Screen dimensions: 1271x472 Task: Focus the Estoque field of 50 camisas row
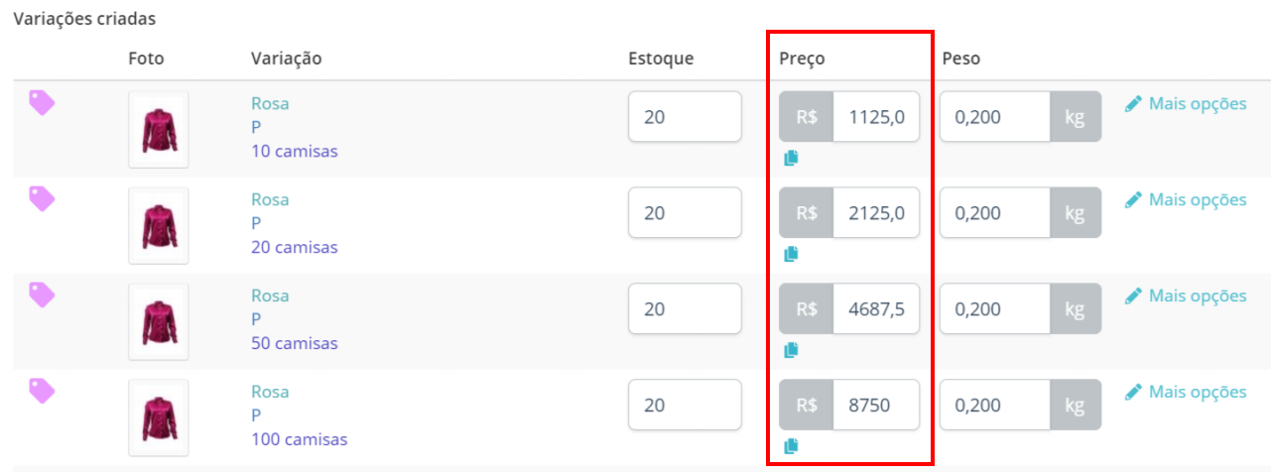(685, 309)
